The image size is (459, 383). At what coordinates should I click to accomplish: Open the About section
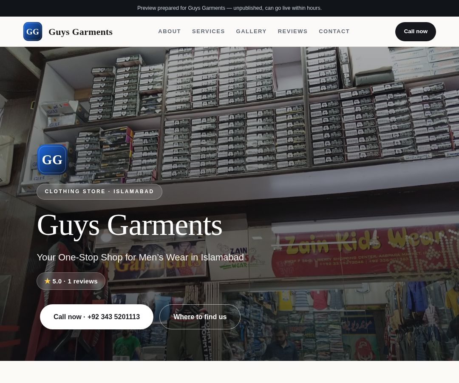170,31
